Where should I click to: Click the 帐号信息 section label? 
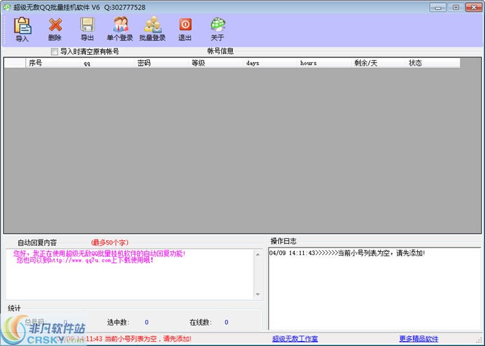pyautogui.click(x=221, y=51)
